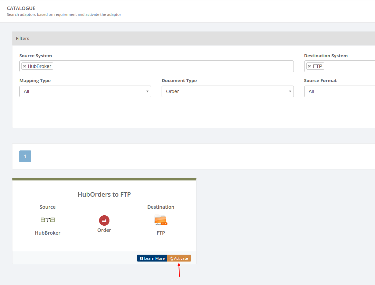This screenshot has height=285, width=375.
Task: Click the Destination System field label
Action: 326,56
